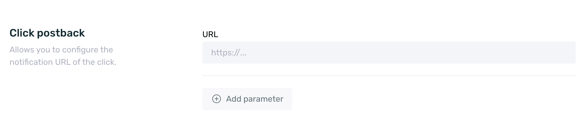Click "notification URL of the click." text line
The height and width of the screenshot is (132, 584).
(x=63, y=62)
